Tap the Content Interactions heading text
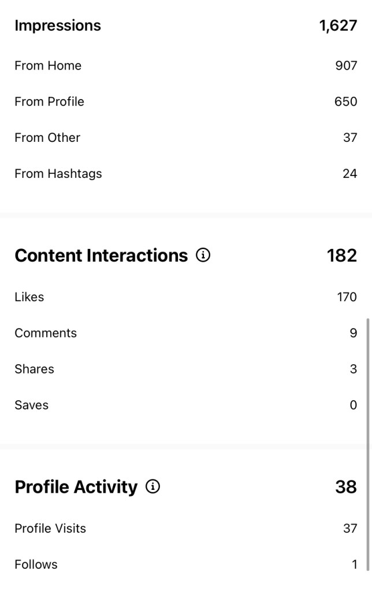Screen dimensions: 372x593 tap(101, 255)
